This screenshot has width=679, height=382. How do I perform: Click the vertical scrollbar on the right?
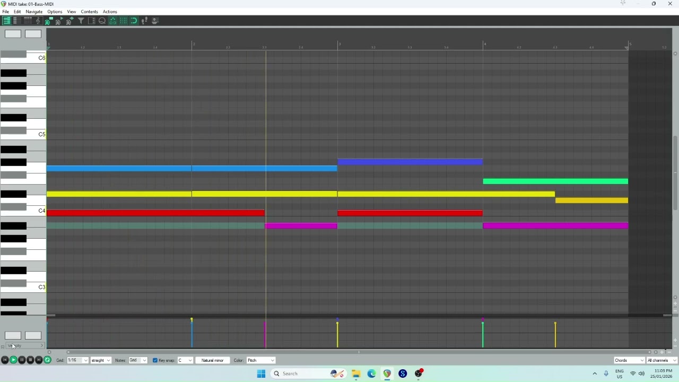tap(675, 173)
